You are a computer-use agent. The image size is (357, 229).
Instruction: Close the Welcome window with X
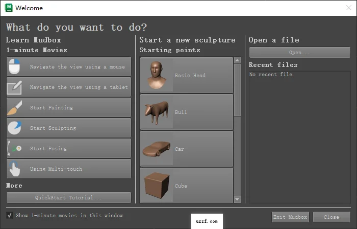click(348, 8)
